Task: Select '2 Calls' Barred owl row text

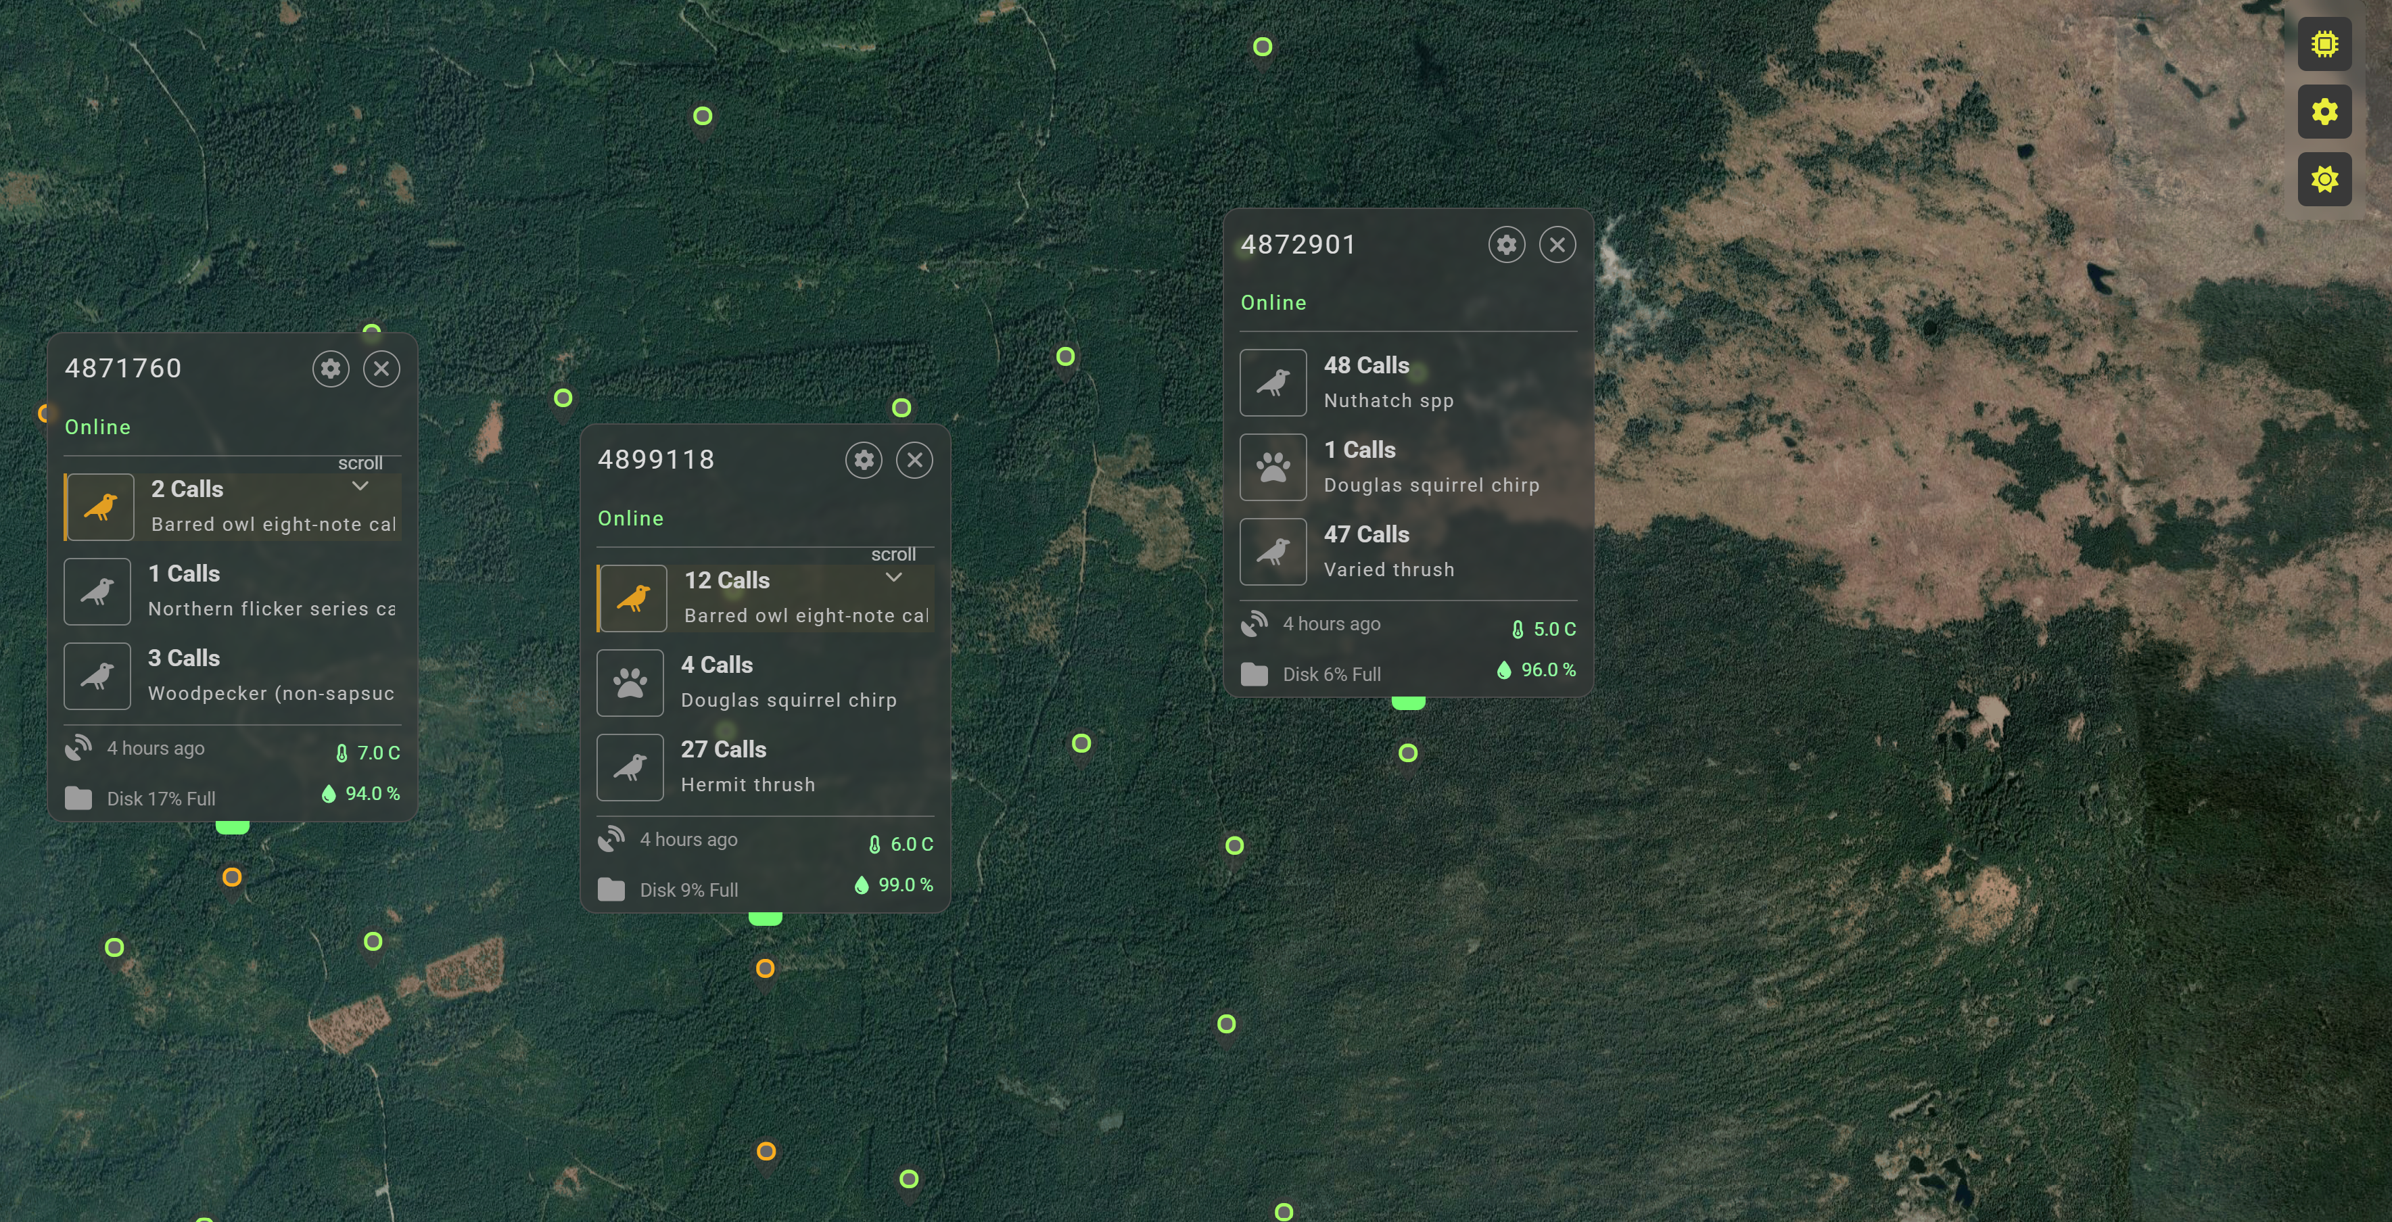Action: tap(187, 488)
